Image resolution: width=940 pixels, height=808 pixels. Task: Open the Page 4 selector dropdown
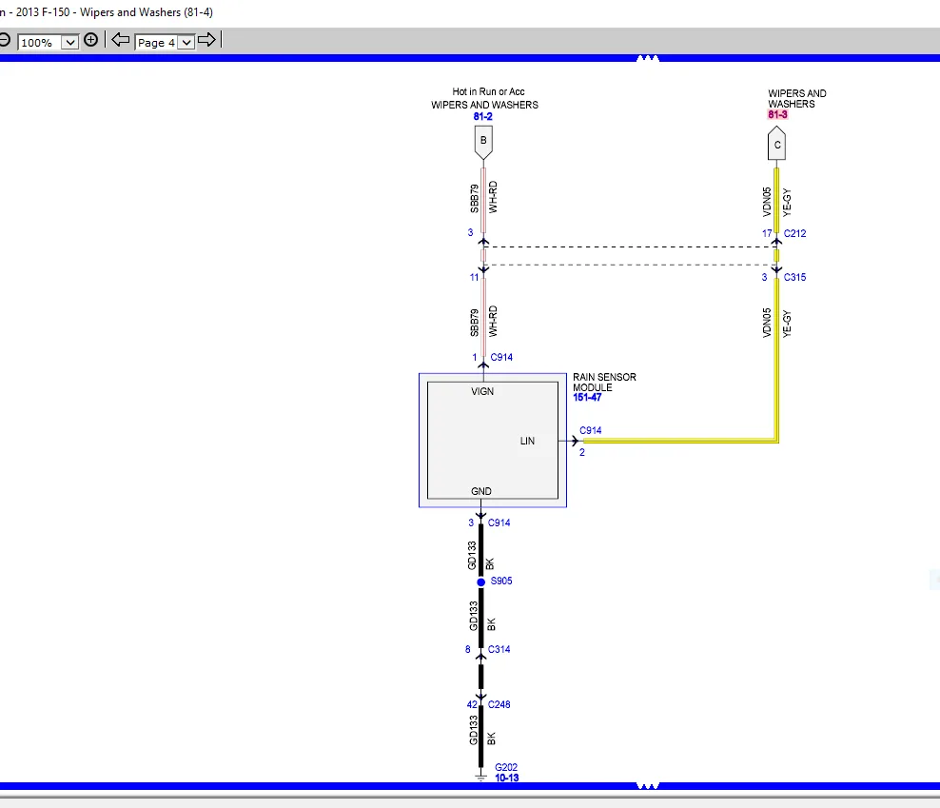coord(186,43)
